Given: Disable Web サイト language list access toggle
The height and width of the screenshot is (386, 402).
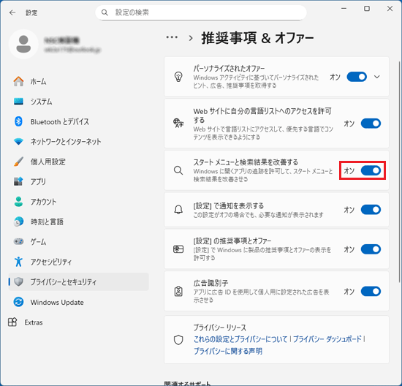Looking at the screenshot, I should click(371, 124).
